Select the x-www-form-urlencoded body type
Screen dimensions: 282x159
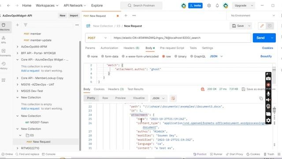coord(140,57)
